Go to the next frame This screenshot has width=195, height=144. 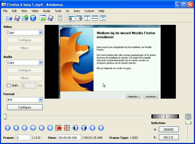pyautogui.click(x=33, y=128)
